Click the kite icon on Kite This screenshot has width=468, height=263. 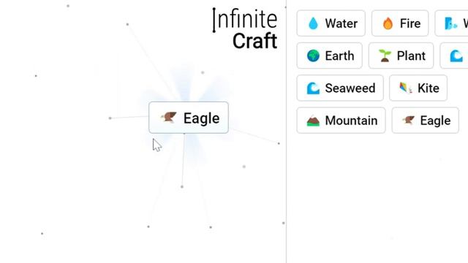[x=406, y=88]
